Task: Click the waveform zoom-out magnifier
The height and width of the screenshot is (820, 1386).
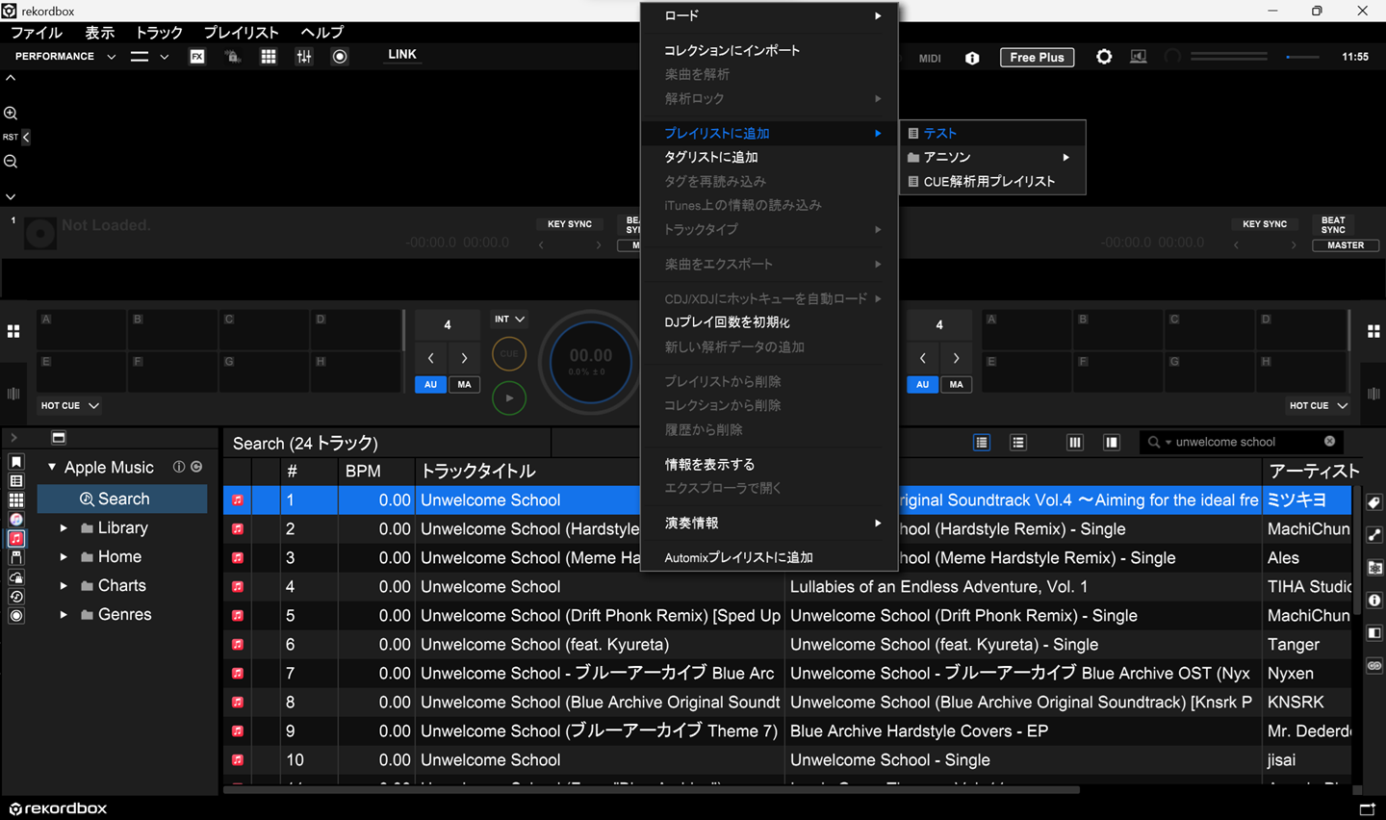Action: [x=11, y=162]
